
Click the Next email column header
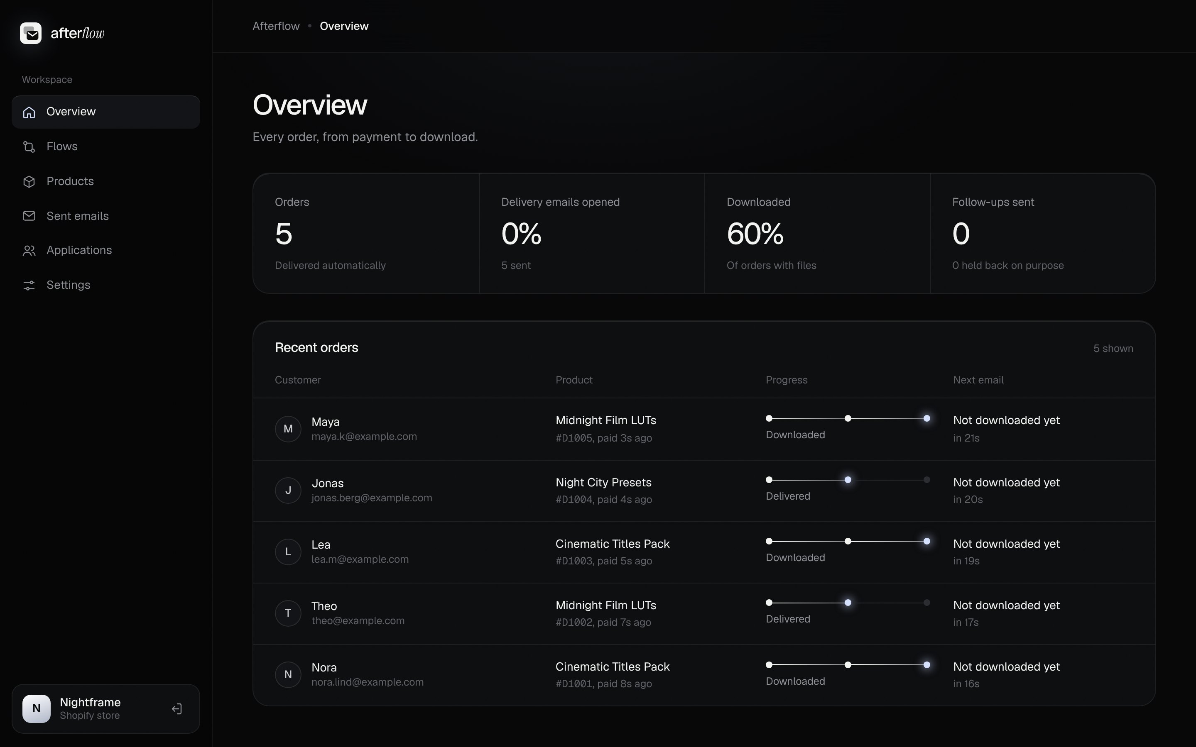tap(978, 380)
